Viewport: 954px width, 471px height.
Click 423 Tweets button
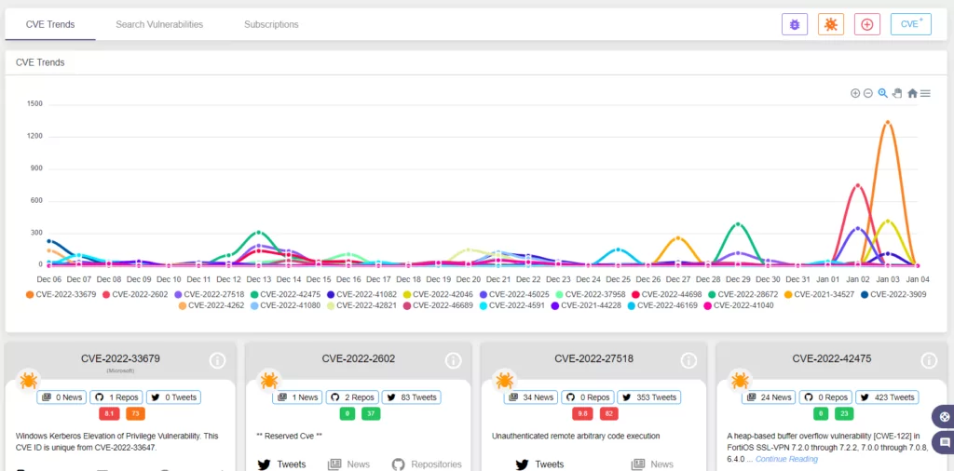pos(887,397)
